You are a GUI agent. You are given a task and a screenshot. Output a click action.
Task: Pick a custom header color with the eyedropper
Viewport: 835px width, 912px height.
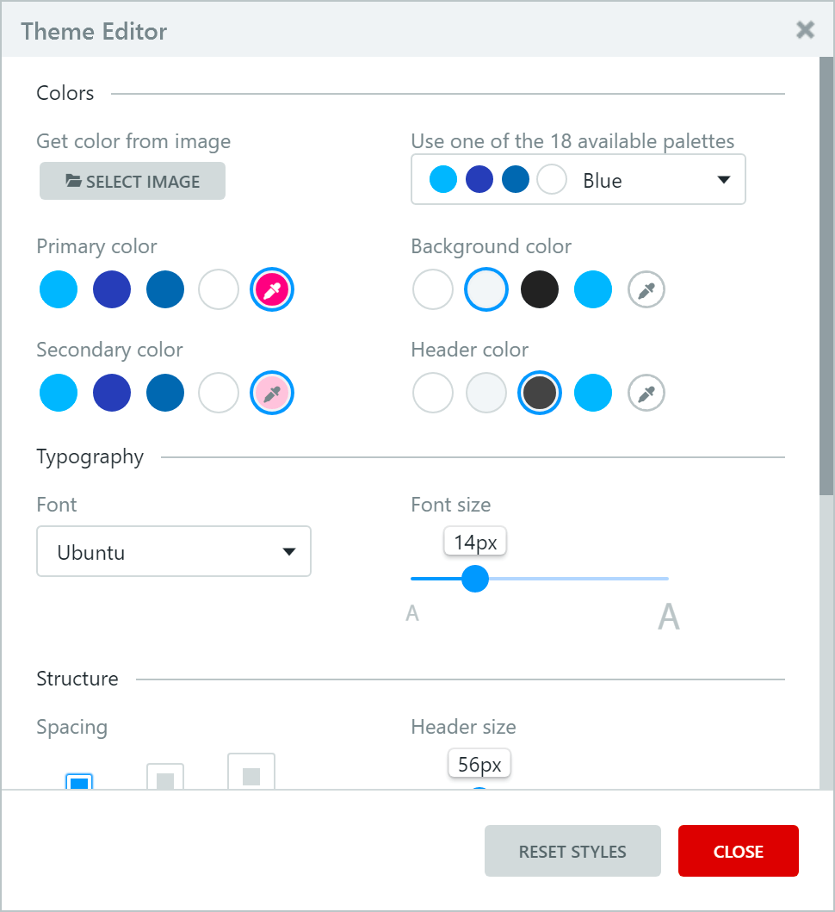point(646,393)
